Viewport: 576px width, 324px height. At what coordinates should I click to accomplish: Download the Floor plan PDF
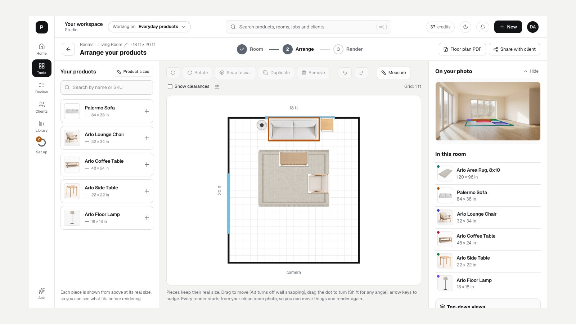pyautogui.click(x=462, y=49)
